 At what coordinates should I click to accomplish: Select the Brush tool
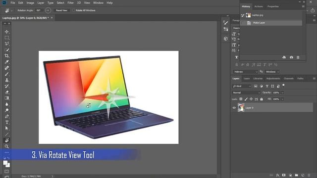(x=6, y=74)
